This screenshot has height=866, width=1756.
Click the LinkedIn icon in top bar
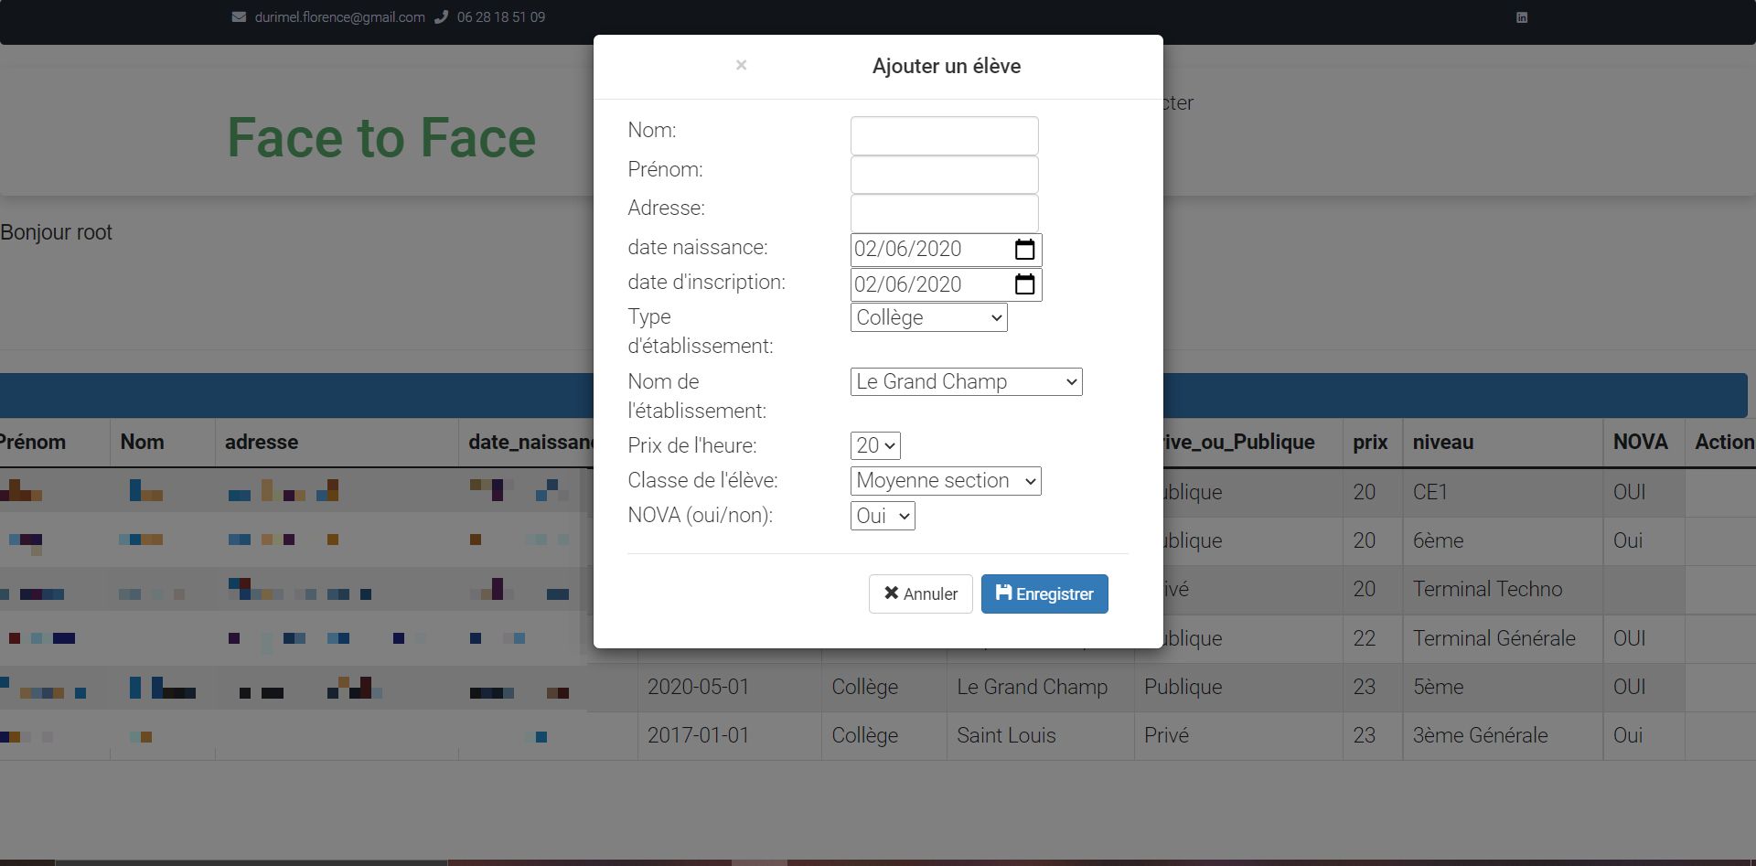pyautogui.click(x=1522, y=17)
